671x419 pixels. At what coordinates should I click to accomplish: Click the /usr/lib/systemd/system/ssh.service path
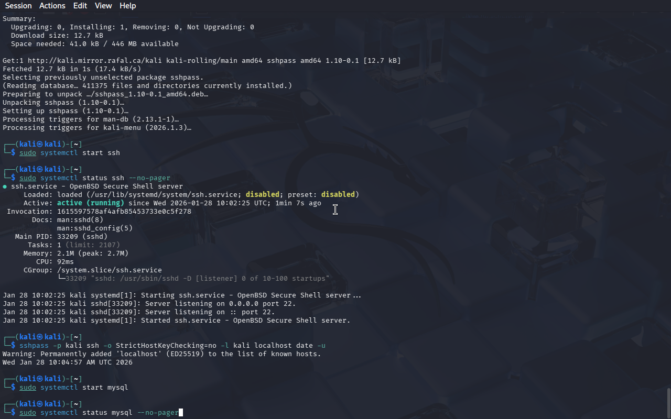(162, 194)
